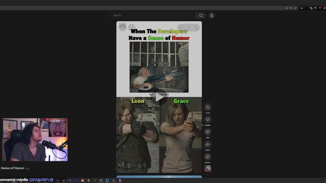326x183 pixels.
Task: Open the comments panel showing 980
Action: coord(208,132)
